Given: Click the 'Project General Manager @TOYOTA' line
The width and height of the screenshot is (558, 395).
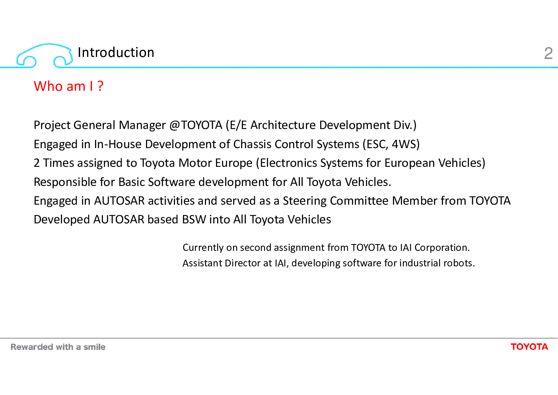Looking at the screenshot, I should [225, 125].
